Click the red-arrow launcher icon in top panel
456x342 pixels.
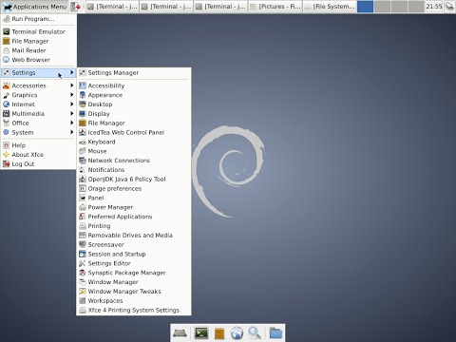75,7
